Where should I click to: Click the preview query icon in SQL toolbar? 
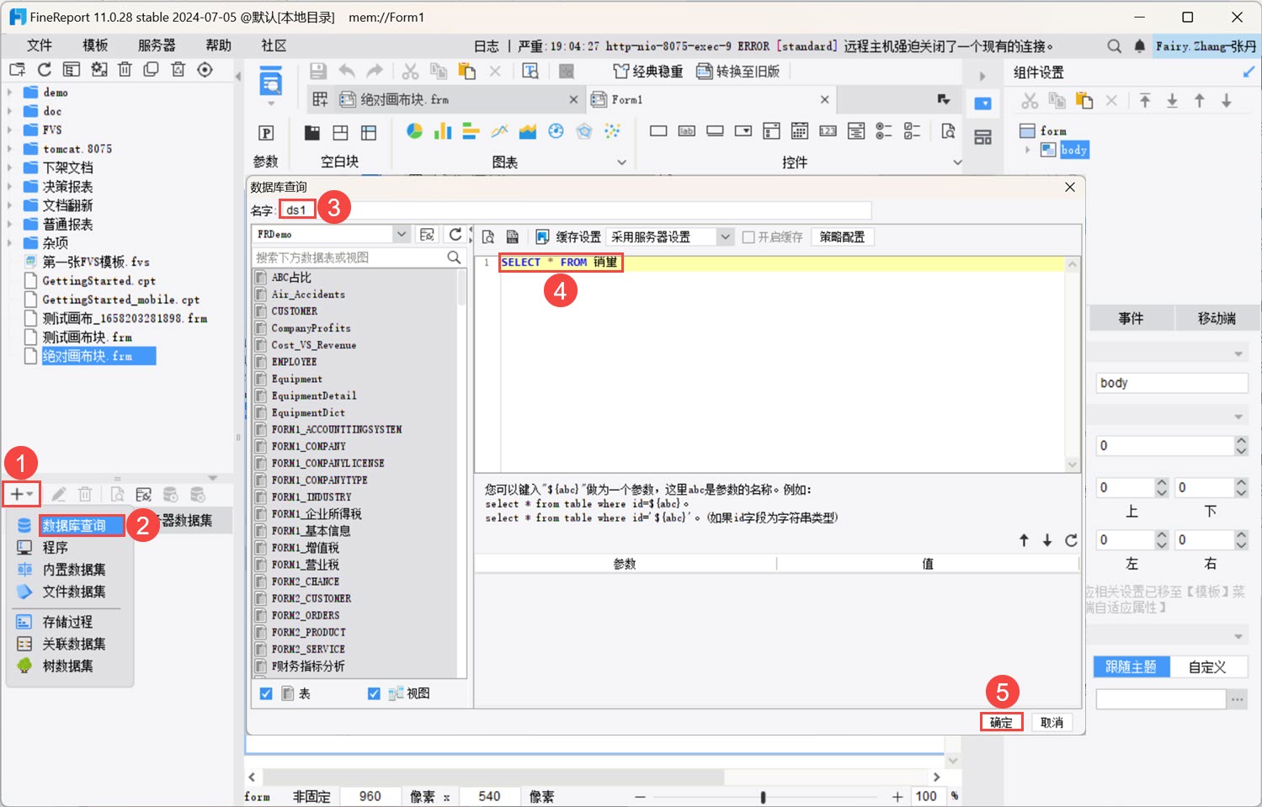point(488,237)
